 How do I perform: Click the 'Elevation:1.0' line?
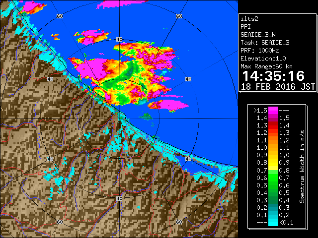263,59
